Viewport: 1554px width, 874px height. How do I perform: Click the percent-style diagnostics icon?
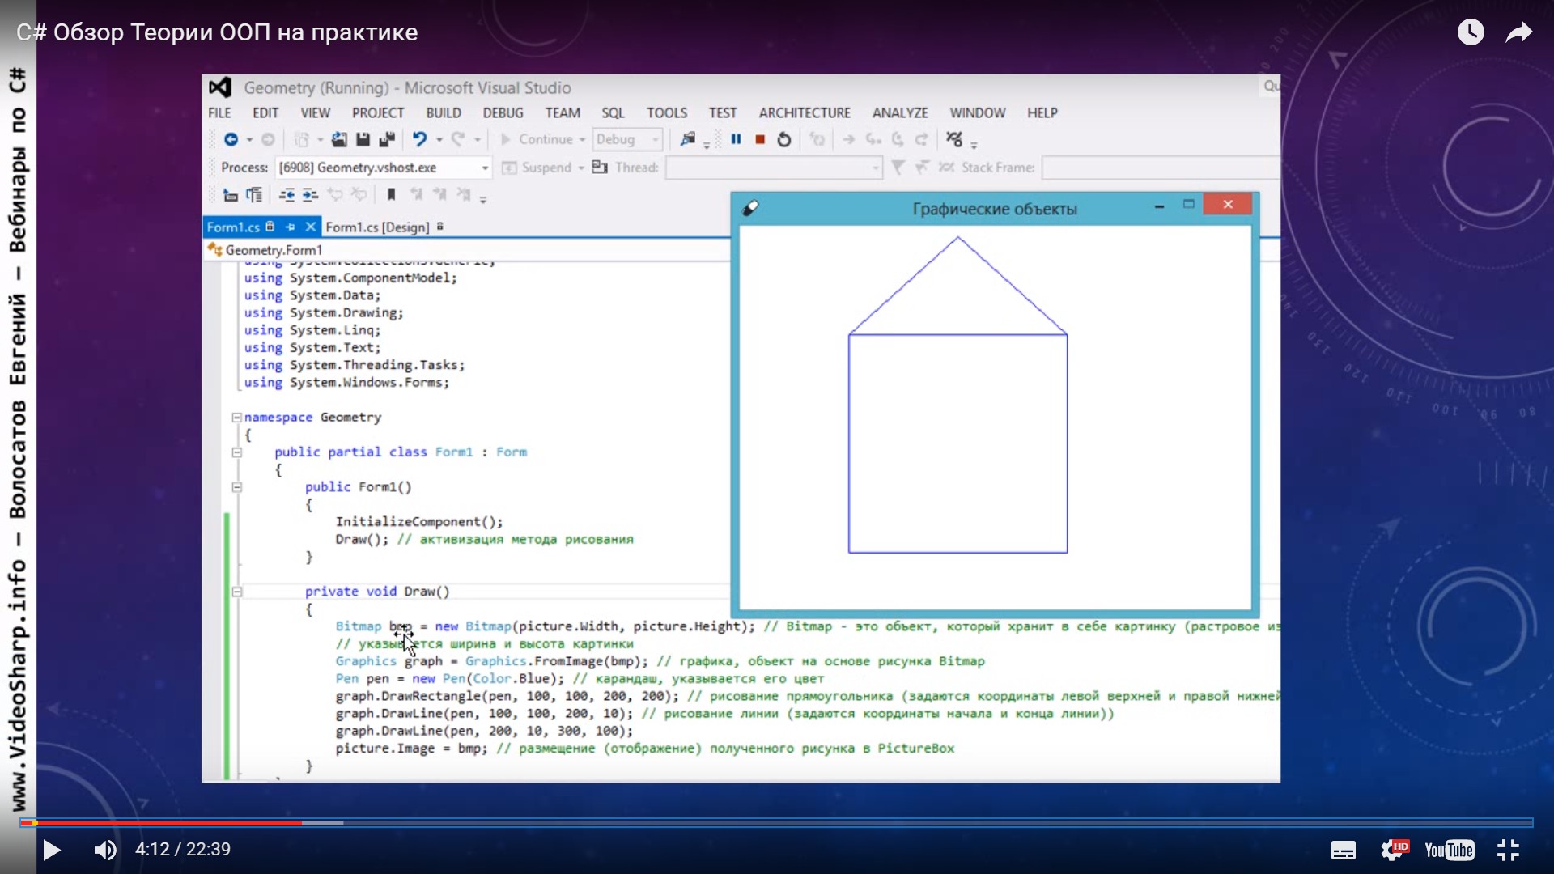pyautogui.click(x=954, y=139)
